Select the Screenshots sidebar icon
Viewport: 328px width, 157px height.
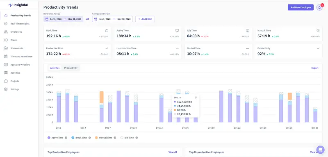tap(6, 48)
